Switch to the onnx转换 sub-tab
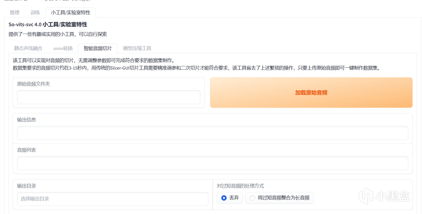The height and width of the screenshot is (214, 422). 63,48
